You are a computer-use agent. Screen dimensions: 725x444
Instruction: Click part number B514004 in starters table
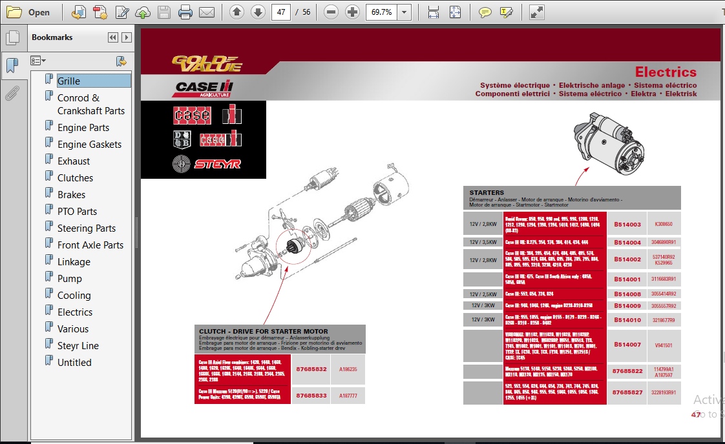click(x=627, y=242)
